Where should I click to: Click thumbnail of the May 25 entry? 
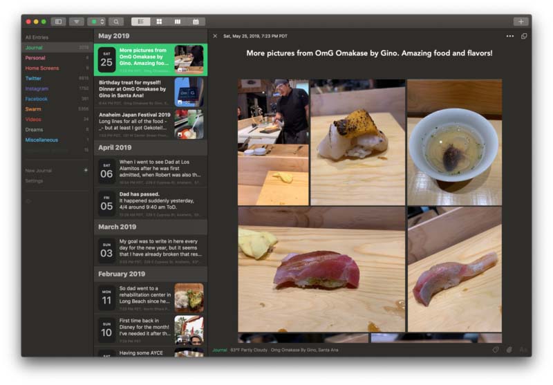(189, 59)
